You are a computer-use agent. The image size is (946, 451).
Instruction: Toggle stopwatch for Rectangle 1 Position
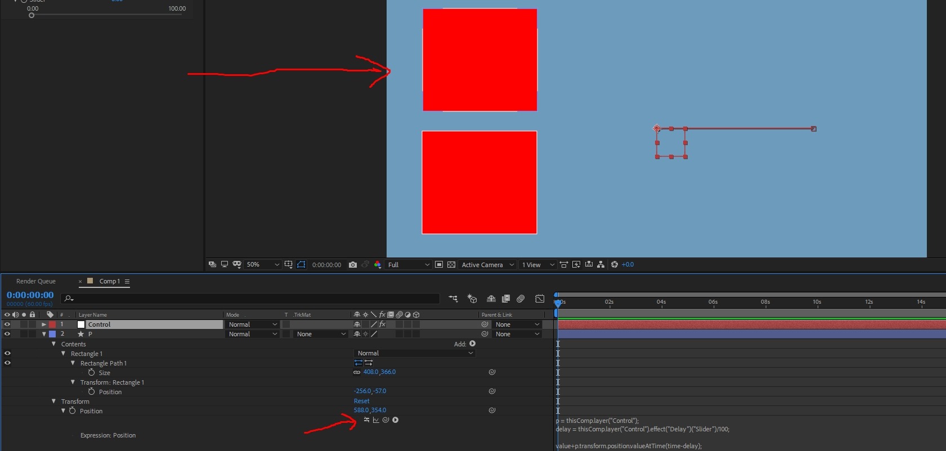click(x=91, y=391)
